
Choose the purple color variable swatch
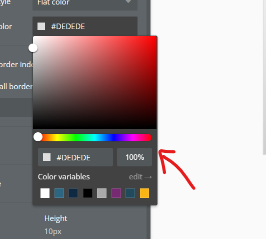(116, 193)
